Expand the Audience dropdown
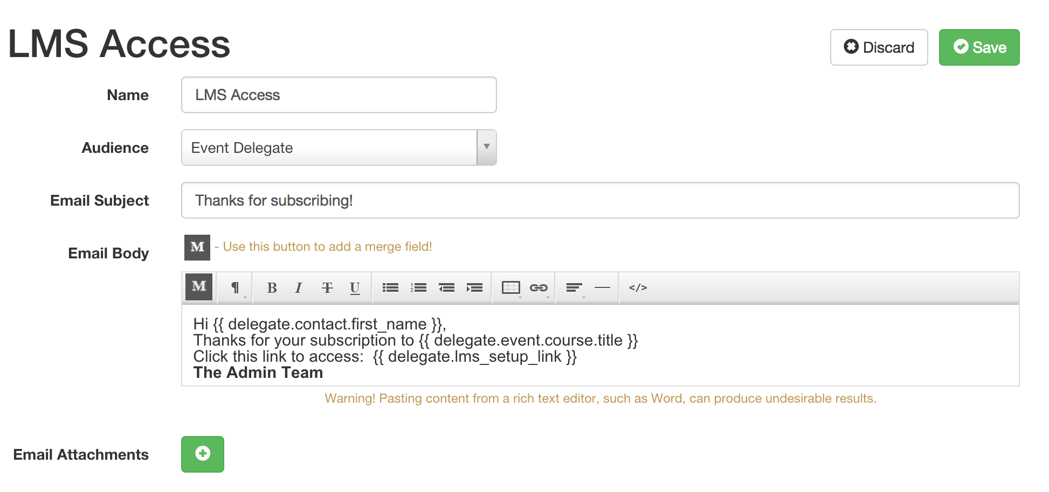 coord(486,147)
